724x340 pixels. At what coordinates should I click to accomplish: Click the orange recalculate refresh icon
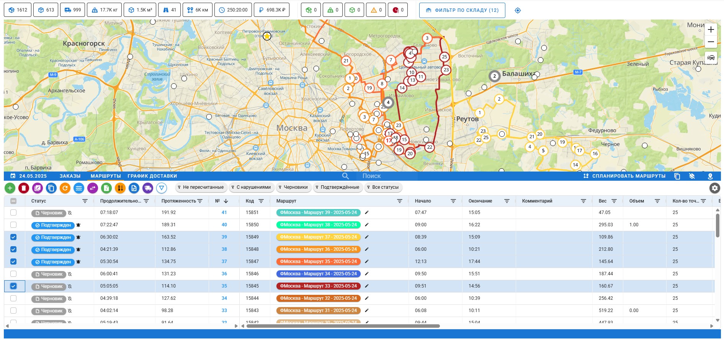(x=65, y=188)
